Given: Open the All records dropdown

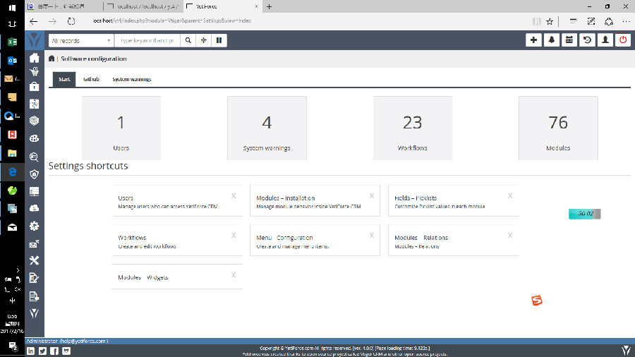Looking at the screenshot, I should pyautogui.click(x=80, y=40).
